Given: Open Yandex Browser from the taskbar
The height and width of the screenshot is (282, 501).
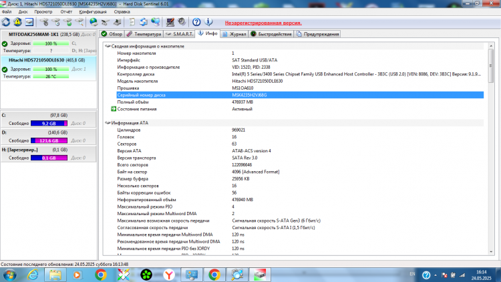Looking at the screenshot, I should click(169, 275).
